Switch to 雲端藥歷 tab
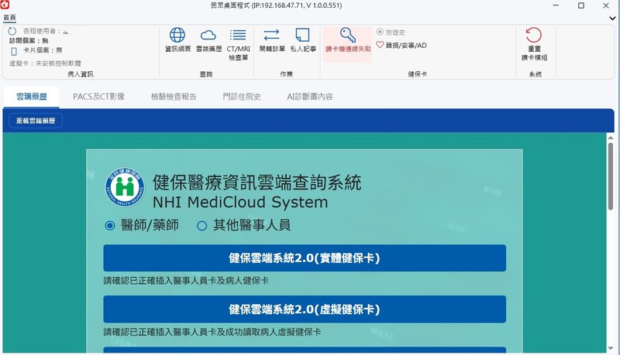Viewport: 620px width, 355px height. point(32,97)
